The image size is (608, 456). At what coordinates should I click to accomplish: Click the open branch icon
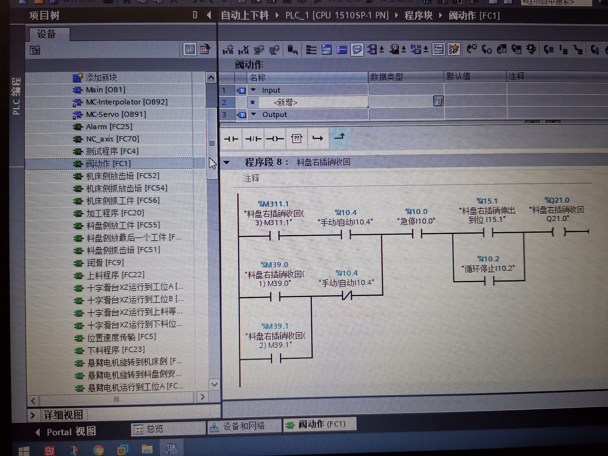(318, 138)
